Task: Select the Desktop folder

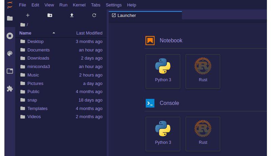Action: coord(61,41)
